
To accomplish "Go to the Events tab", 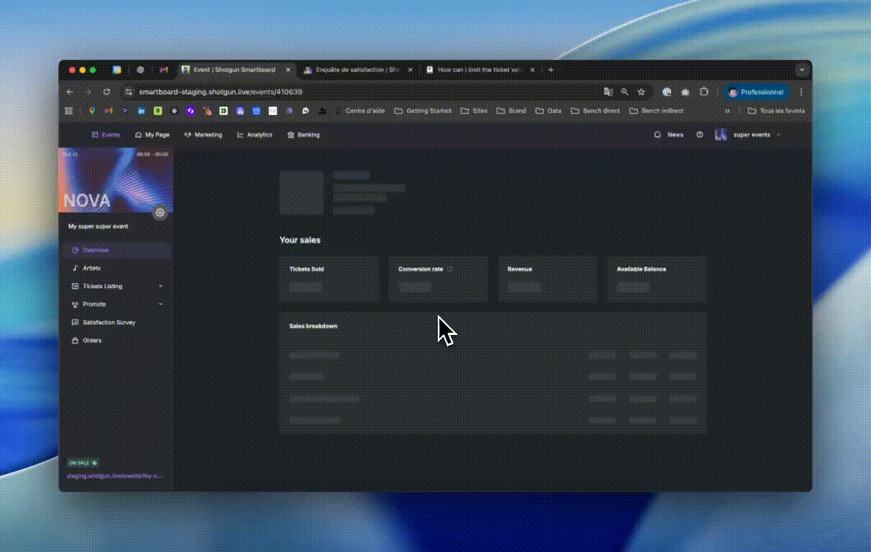I will tap(106, 135).
